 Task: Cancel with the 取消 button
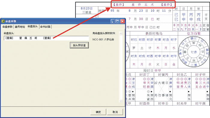click(x=115, y=112)
